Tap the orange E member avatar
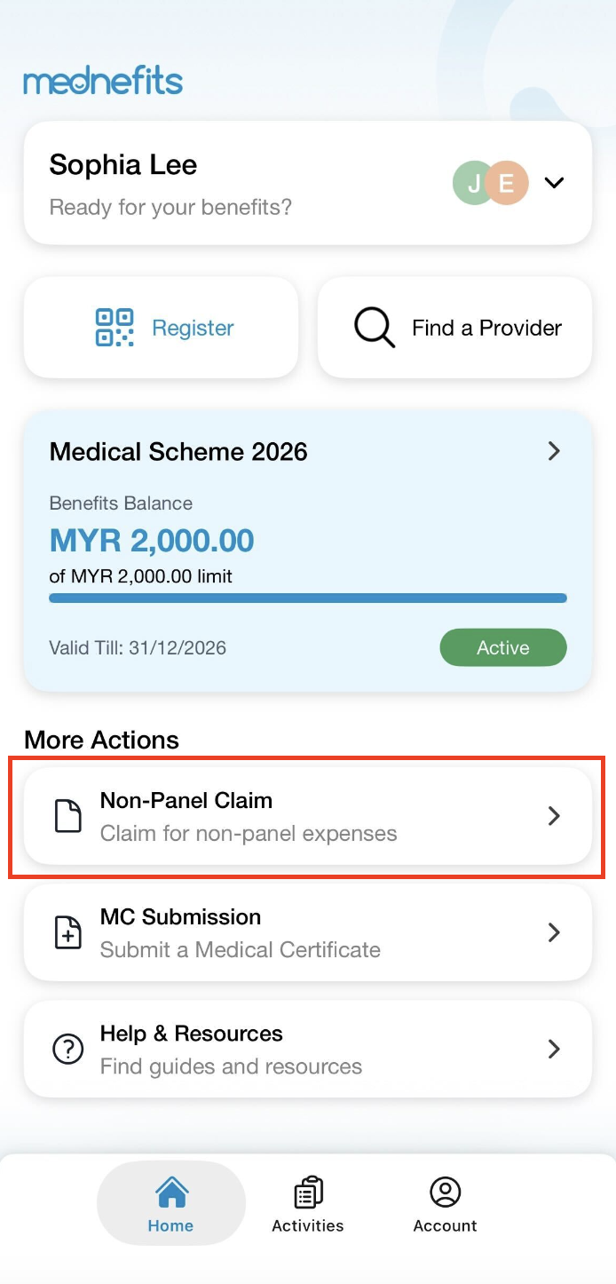Viewport: 616px width, 1284px height. pos(507,183)
